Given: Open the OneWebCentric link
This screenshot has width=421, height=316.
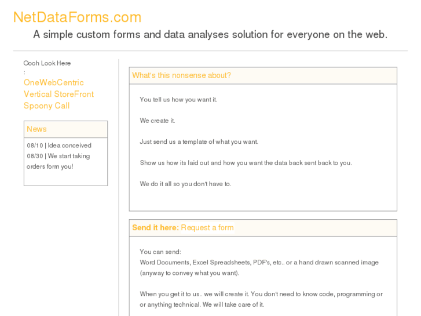Looking at the screenshot, I should [x=53, y=82].
